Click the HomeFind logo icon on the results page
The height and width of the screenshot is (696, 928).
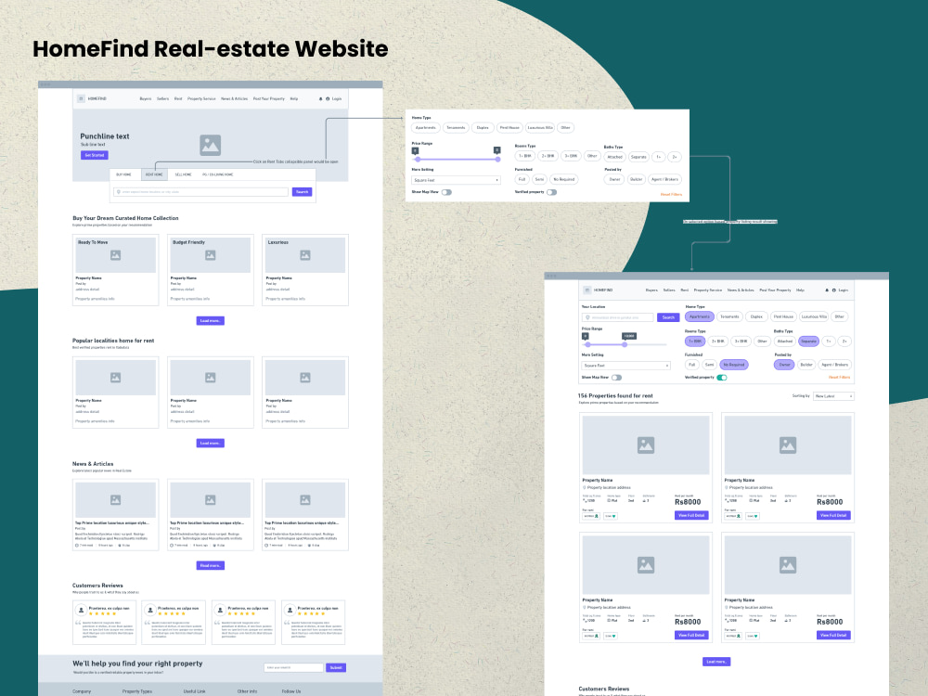click(587, 290)
